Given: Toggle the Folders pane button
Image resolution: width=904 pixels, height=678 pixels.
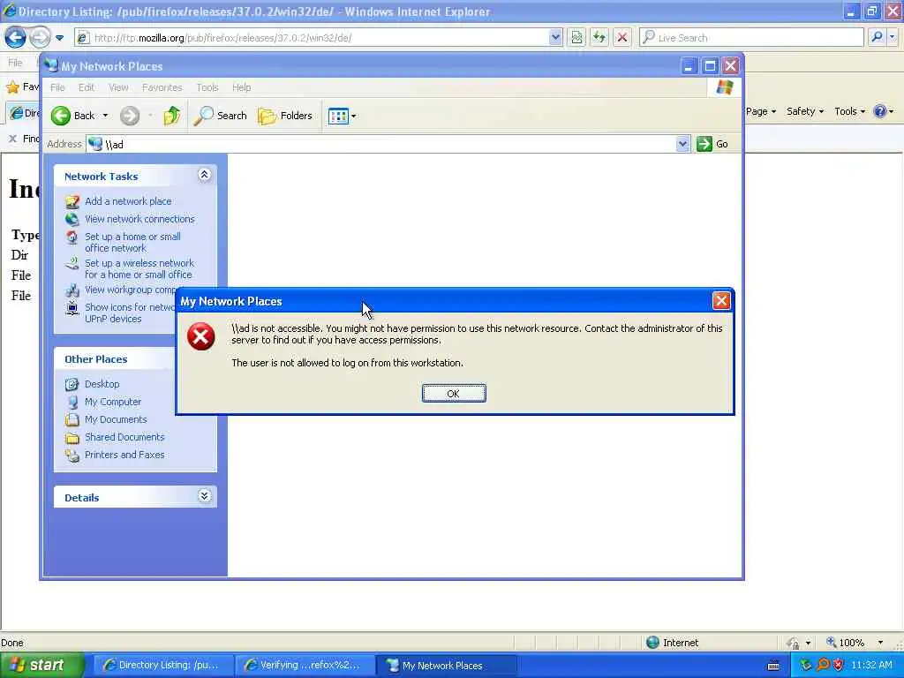Looking at the screenshot, I should click(285, 116).
